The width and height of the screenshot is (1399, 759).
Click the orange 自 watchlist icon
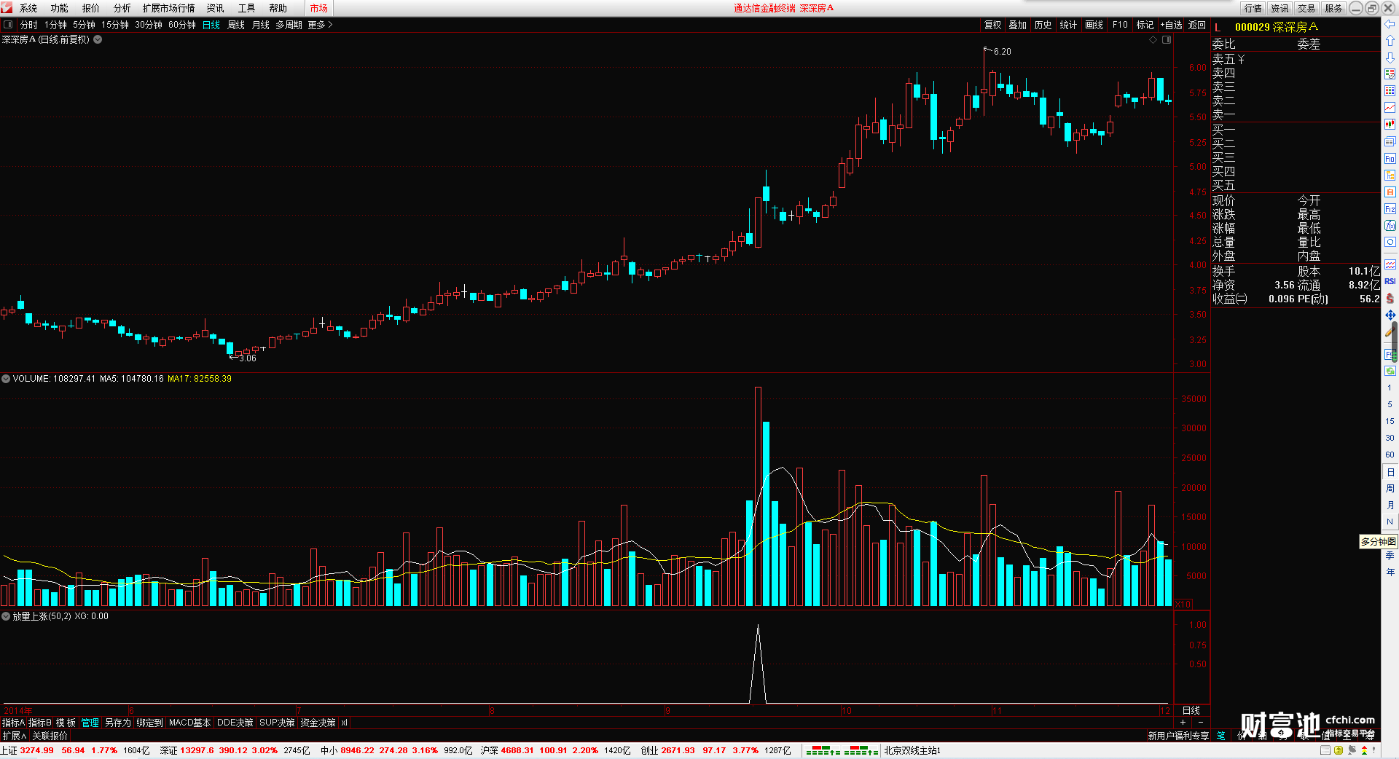point(1390,192)
